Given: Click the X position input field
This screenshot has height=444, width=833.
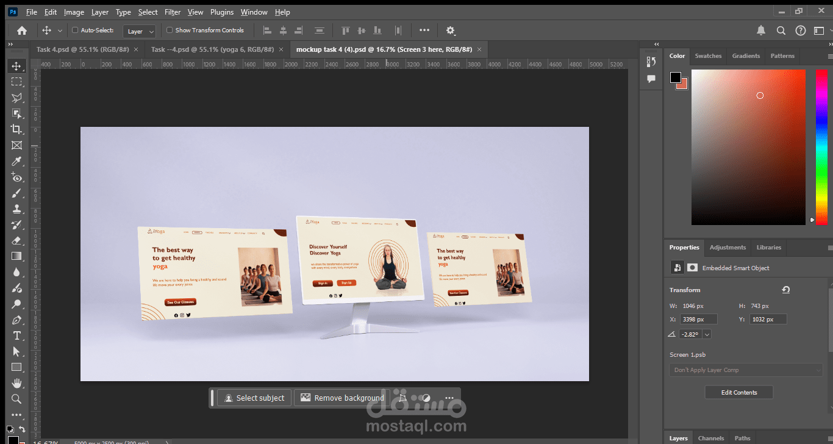Looking at the screenshot, I should pyautogui.click(x=698, y=319).
